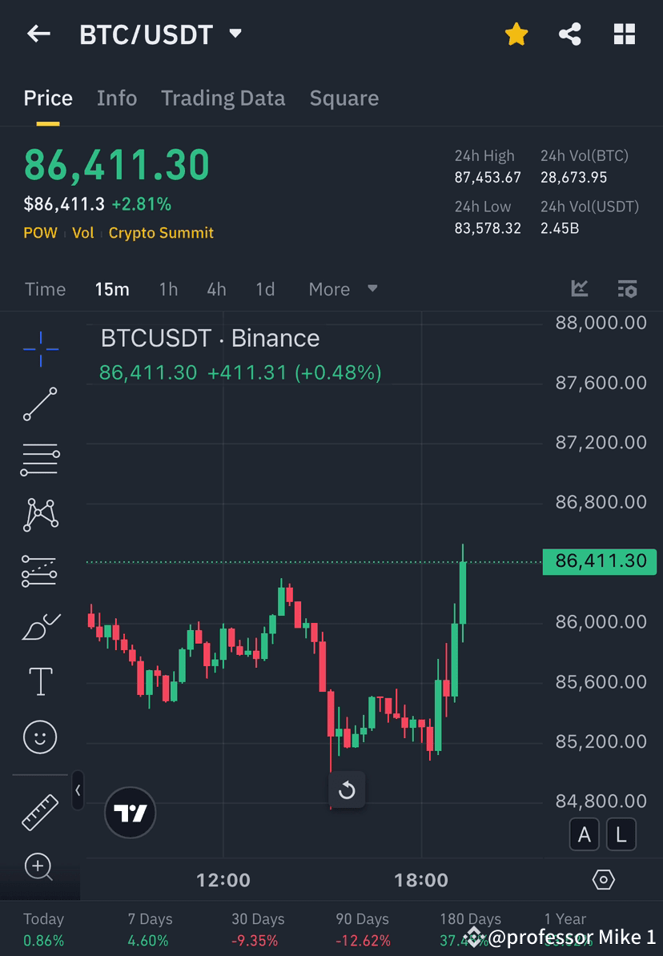Select the brush curve drawing tool
The width and height of the screenshot is (663, 956).
[40, 626]
